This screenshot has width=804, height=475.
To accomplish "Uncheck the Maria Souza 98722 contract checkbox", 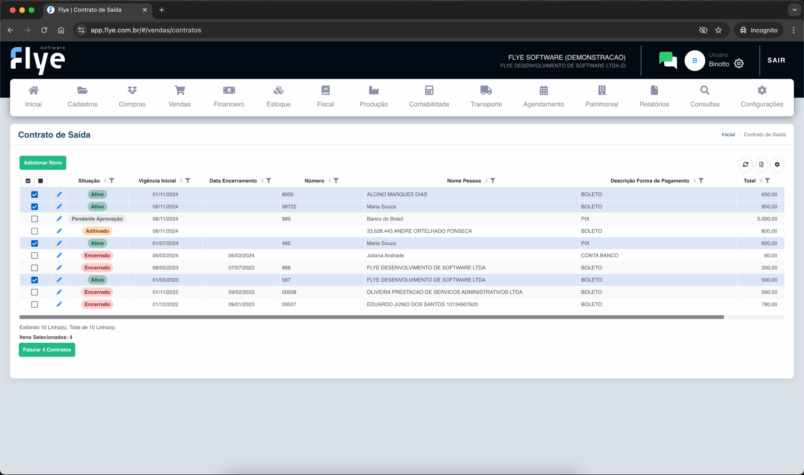I will (x=35, y=207).
